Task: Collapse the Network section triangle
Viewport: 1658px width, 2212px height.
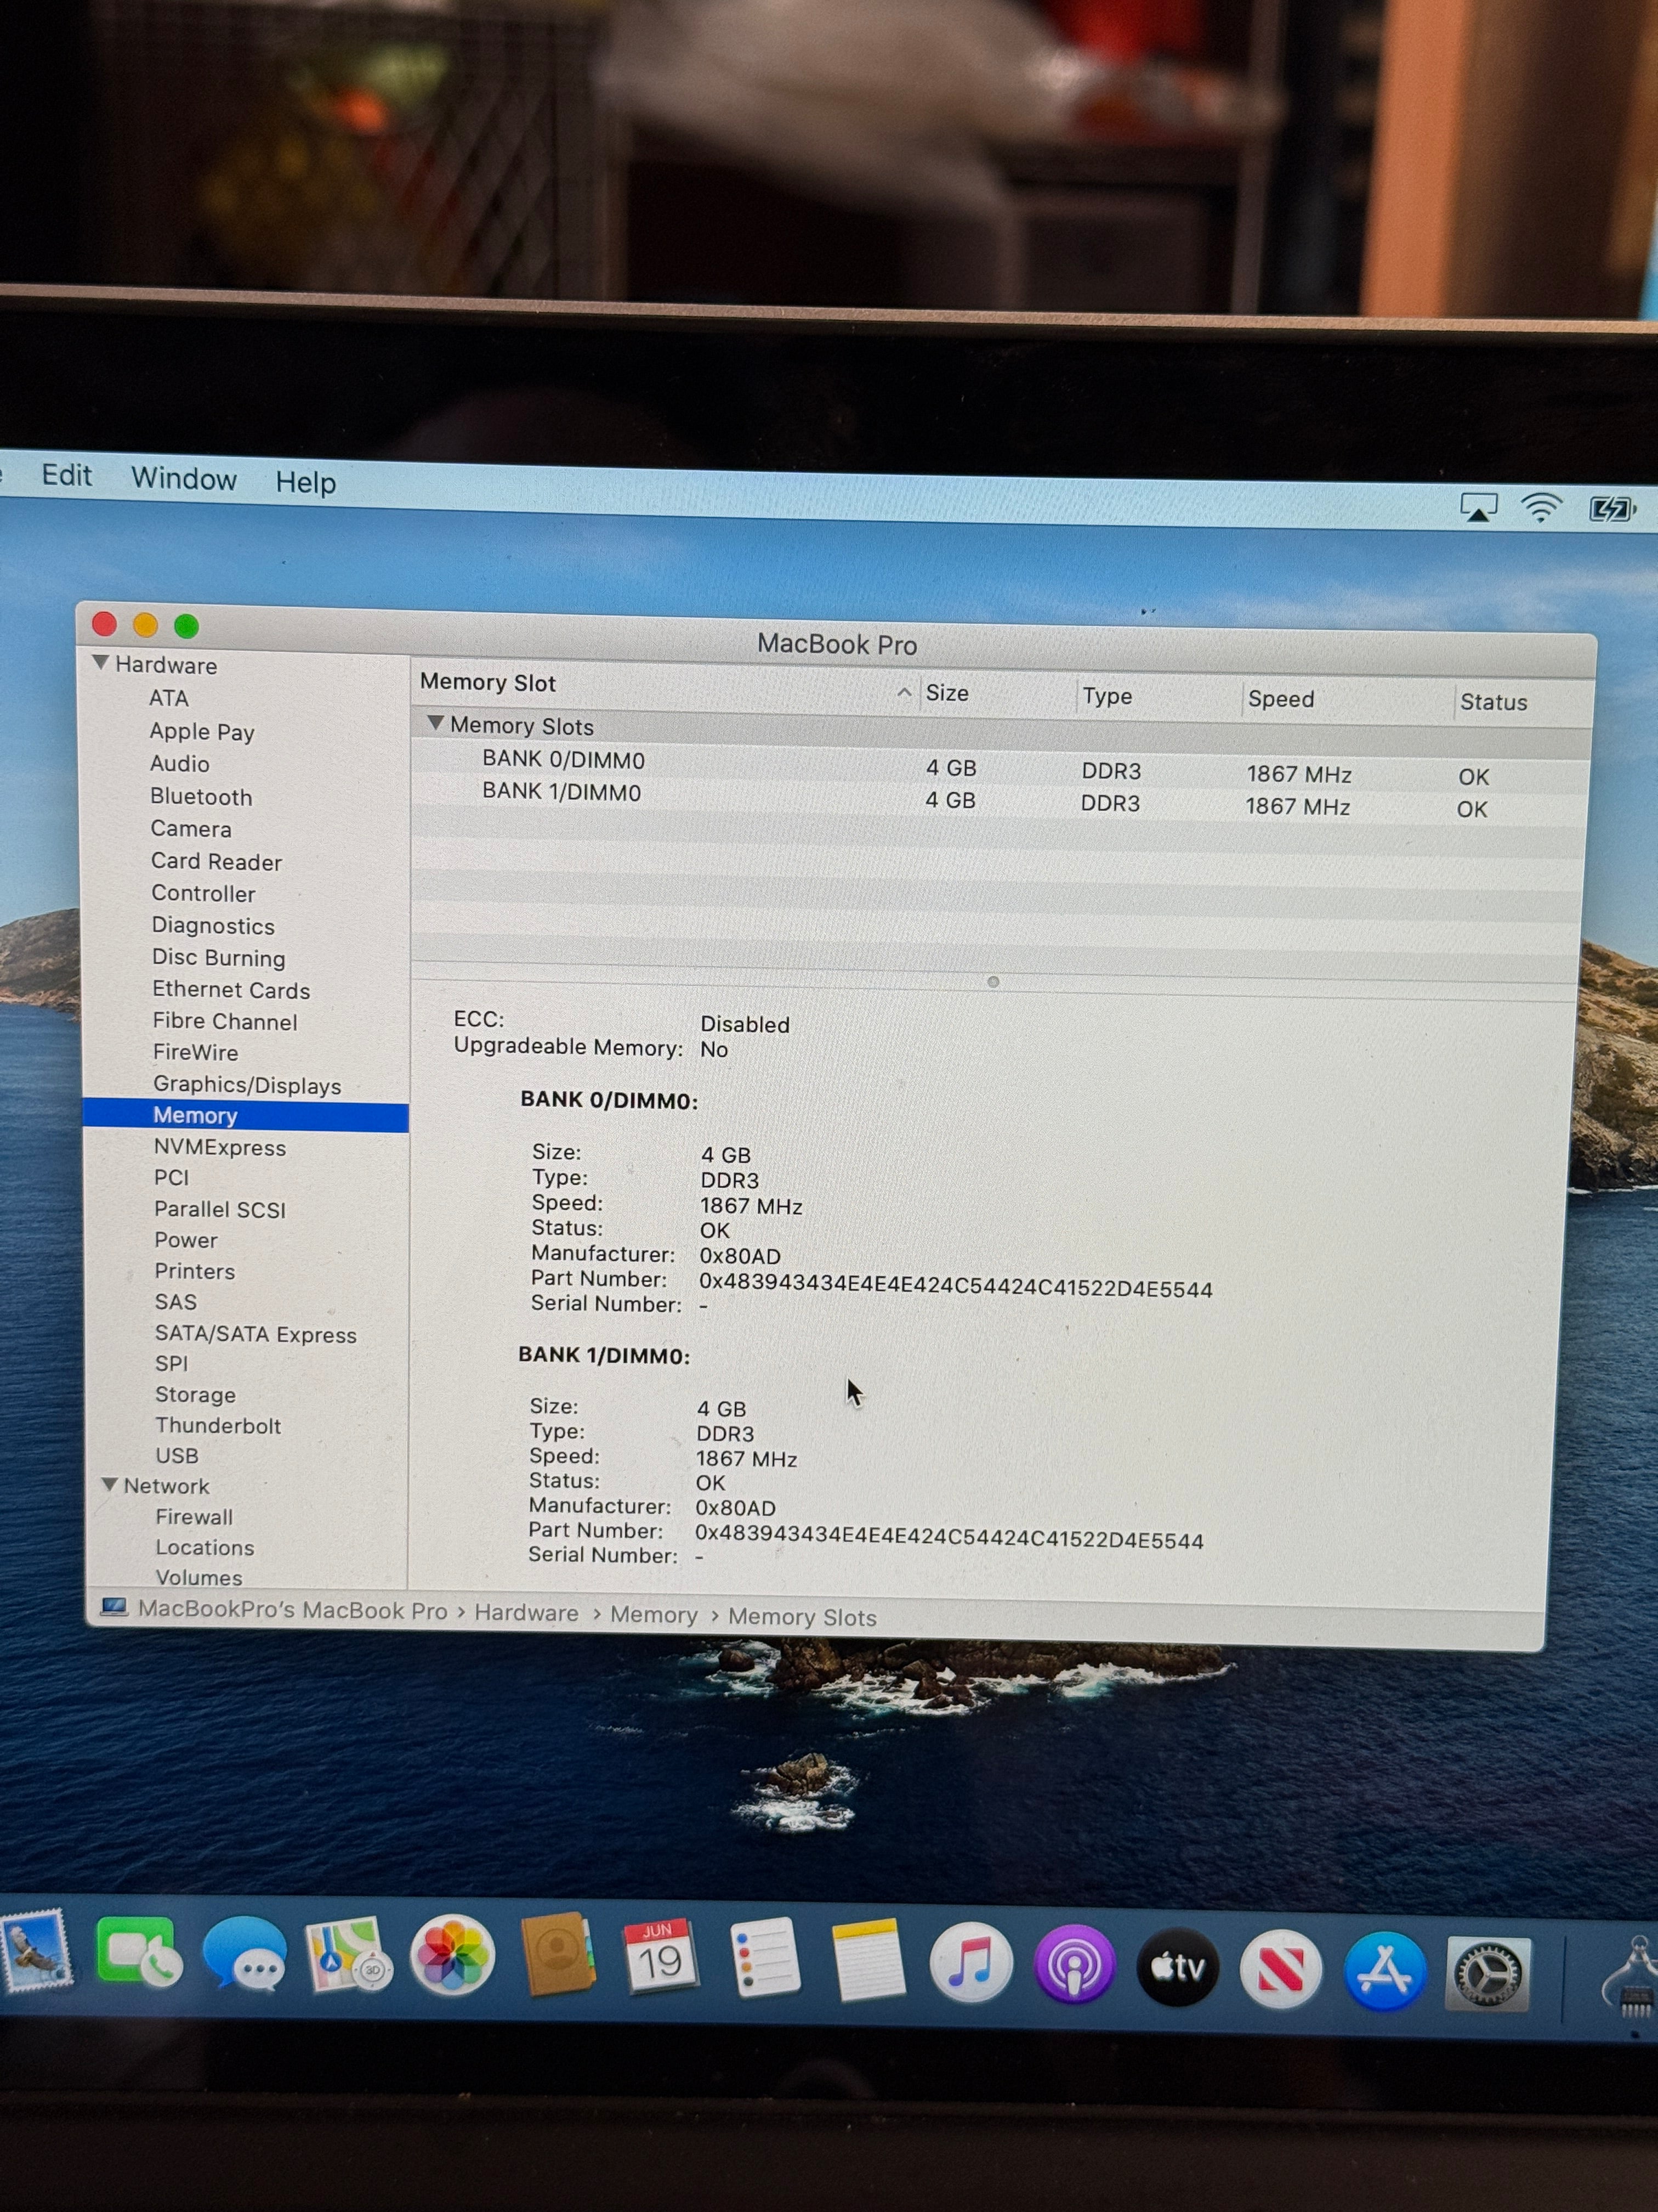Action: click(110, 1485)
